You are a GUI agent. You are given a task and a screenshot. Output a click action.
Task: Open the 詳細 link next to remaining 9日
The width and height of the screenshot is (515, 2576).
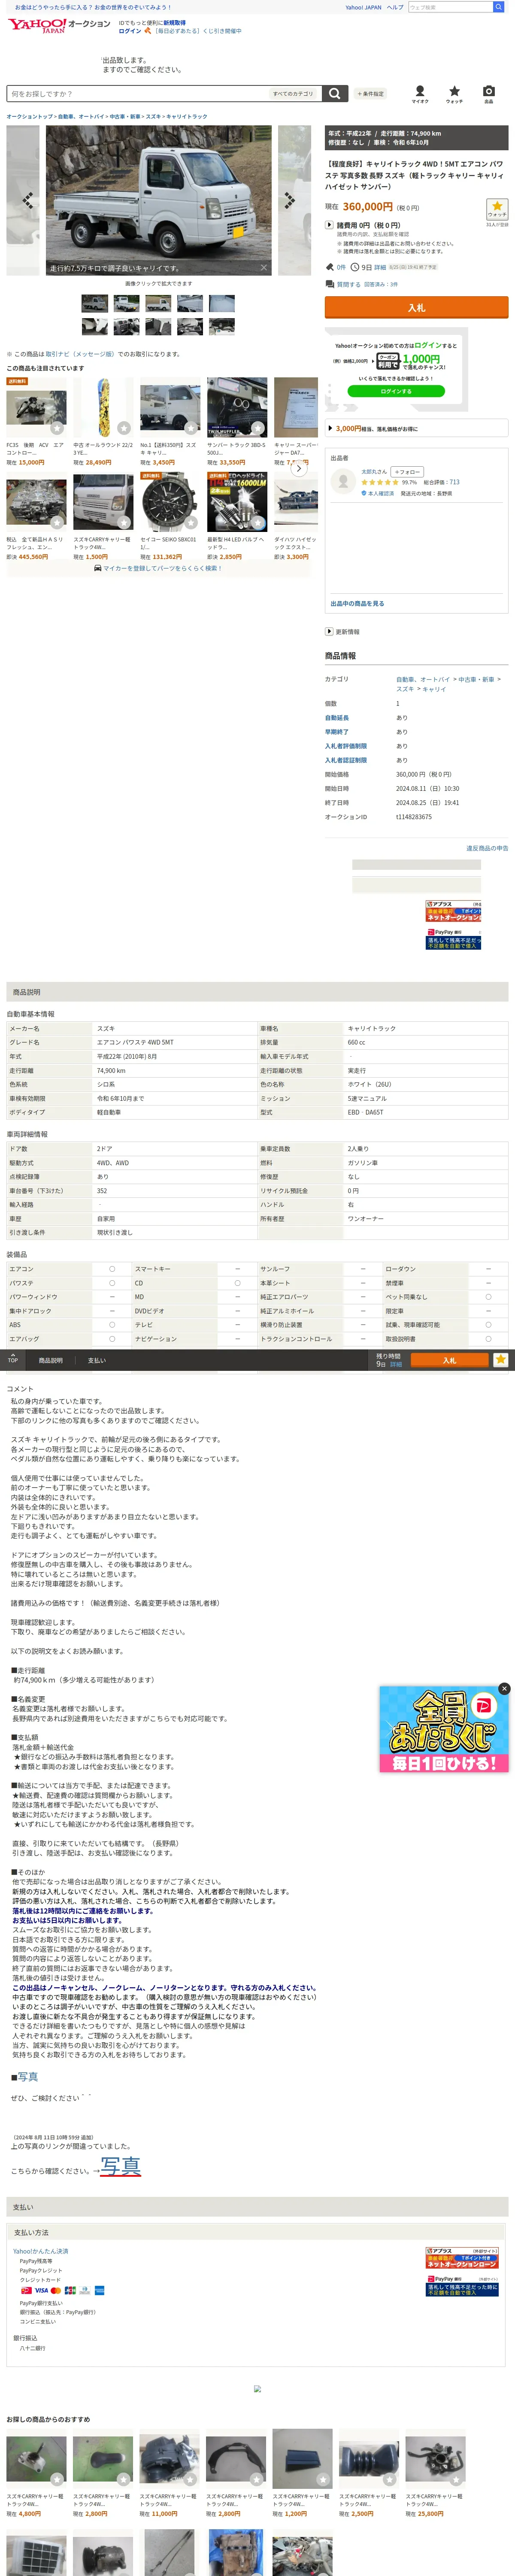click(380, 267)
